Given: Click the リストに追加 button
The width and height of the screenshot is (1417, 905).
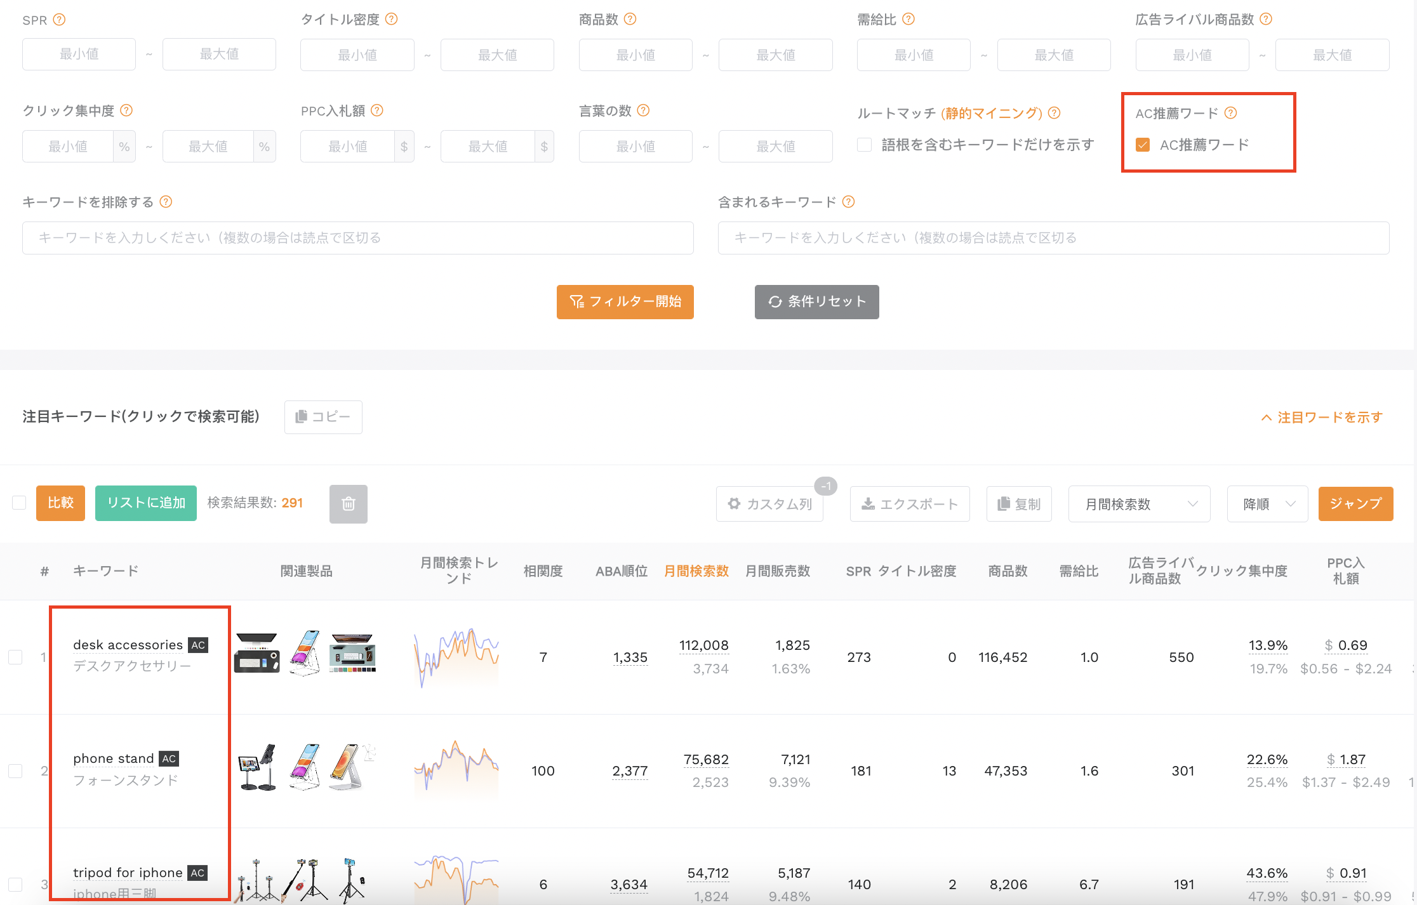Looking at the screenshot, I should 146,503.
